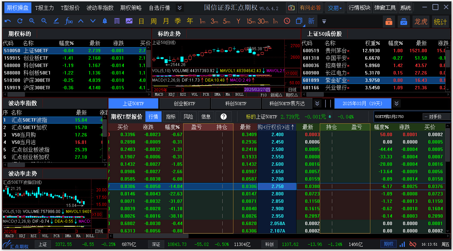The image size is (453, 251).
Task: Switch T-quote view to 风险
Action: click(189, 117)
